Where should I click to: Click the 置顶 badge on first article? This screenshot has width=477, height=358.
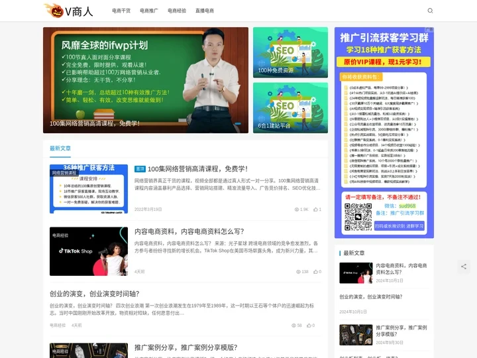pyautogui.click(x=140, y=169)
